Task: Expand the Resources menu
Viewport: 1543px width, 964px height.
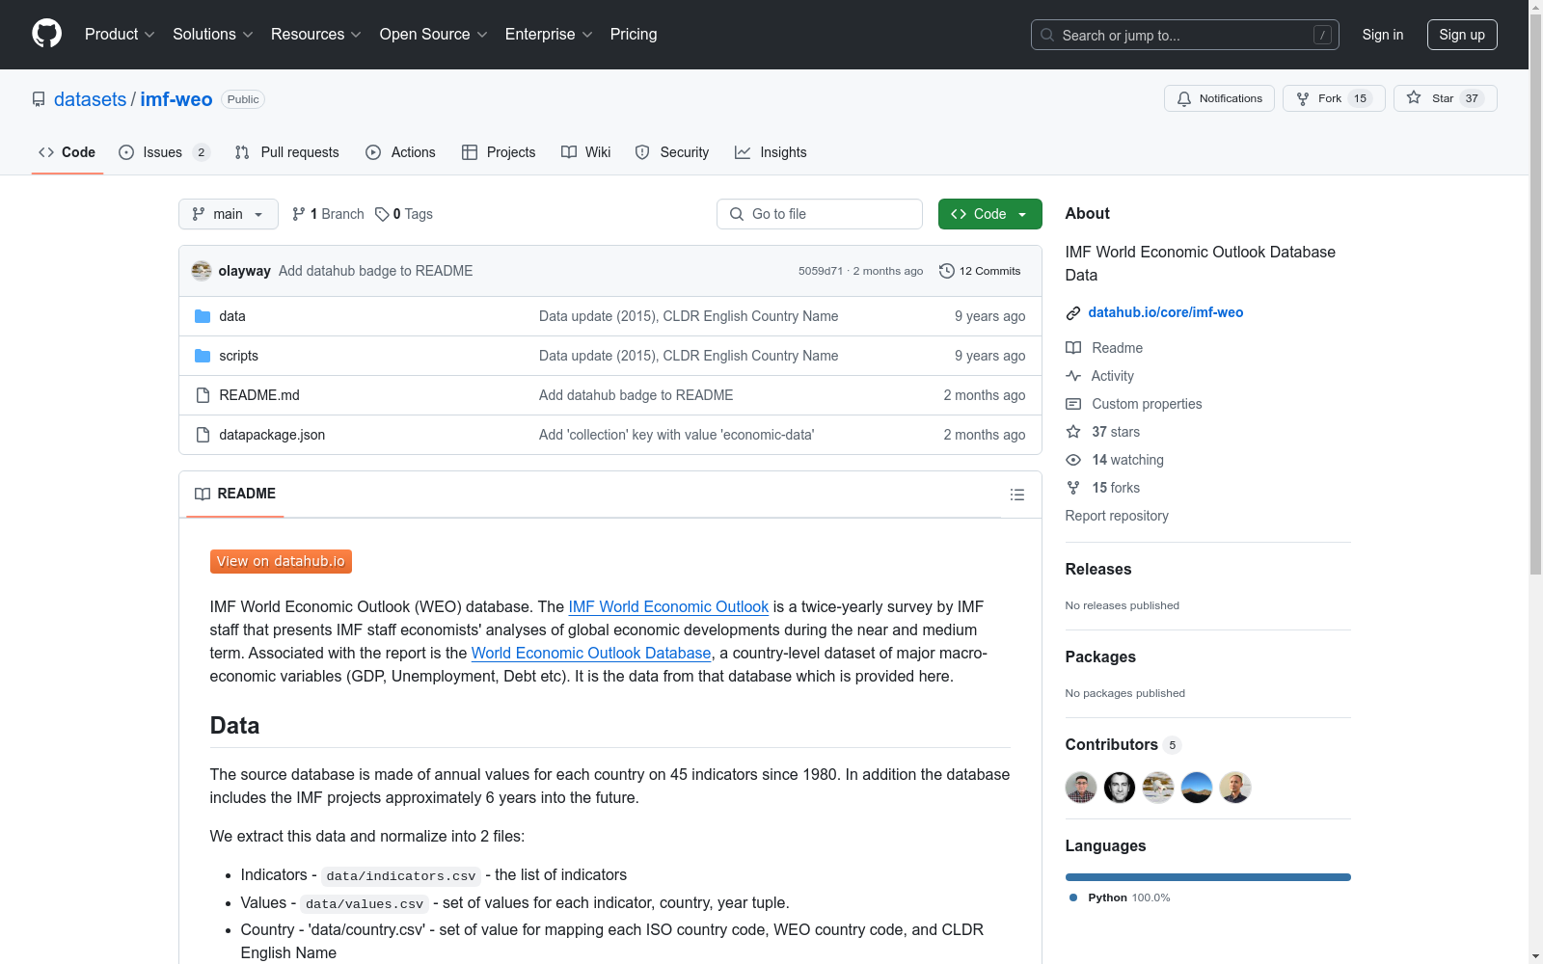Action: click(x=315, y=34)
